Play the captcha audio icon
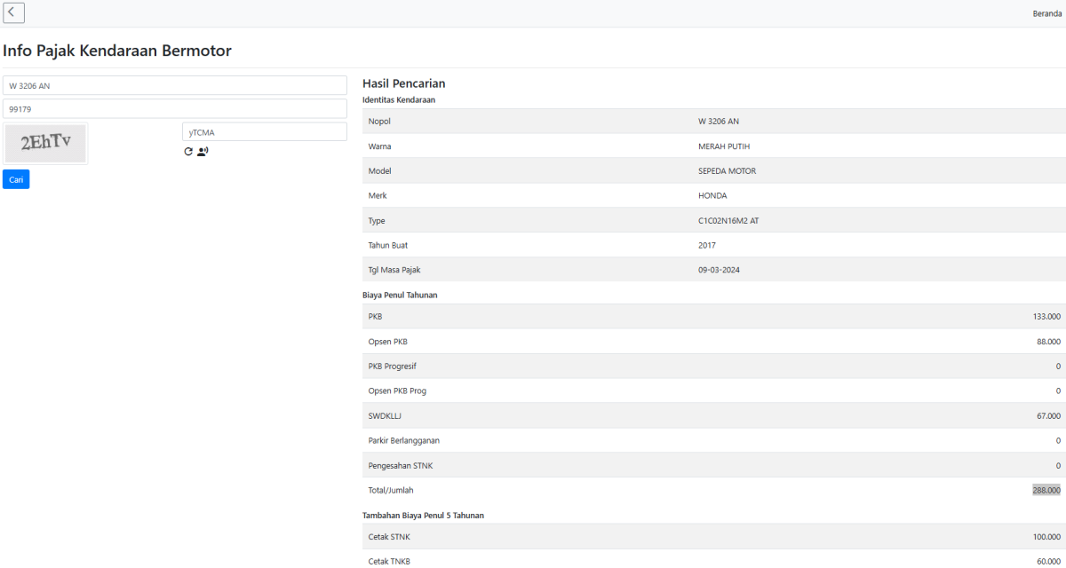This screenshot has width=1066, height=568. click(x=203, y=152)
